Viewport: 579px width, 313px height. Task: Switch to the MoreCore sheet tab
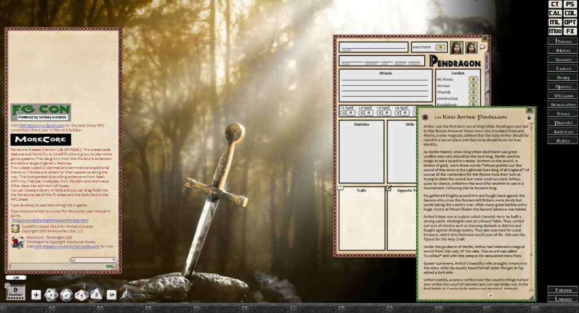pyautogui.click(x=487, y=63)
